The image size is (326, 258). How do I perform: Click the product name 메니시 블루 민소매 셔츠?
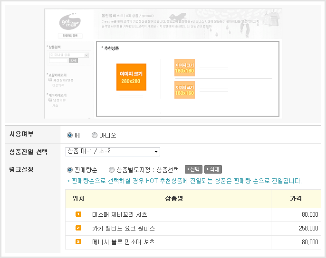pyautogui.click(x=124, y=242)
